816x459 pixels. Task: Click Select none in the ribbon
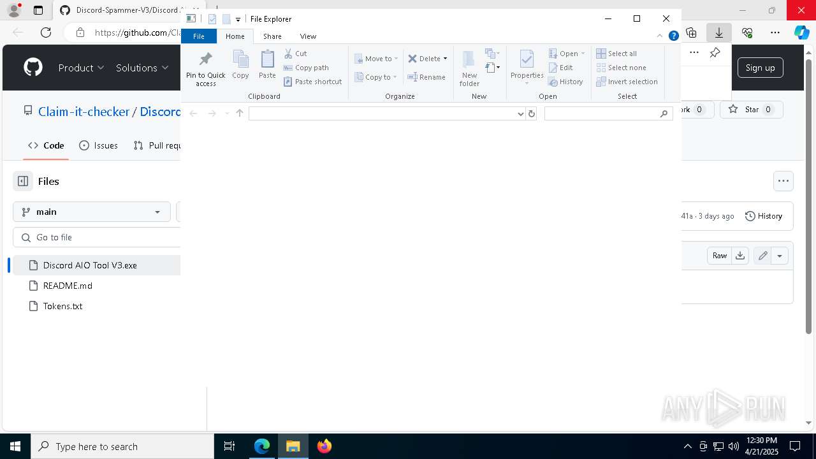pos(622,68)
